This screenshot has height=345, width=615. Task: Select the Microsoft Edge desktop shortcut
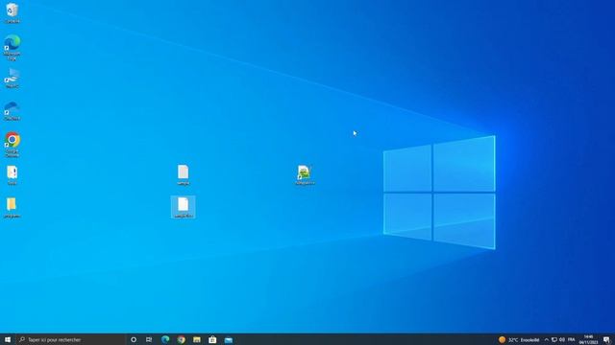[12, 47]
